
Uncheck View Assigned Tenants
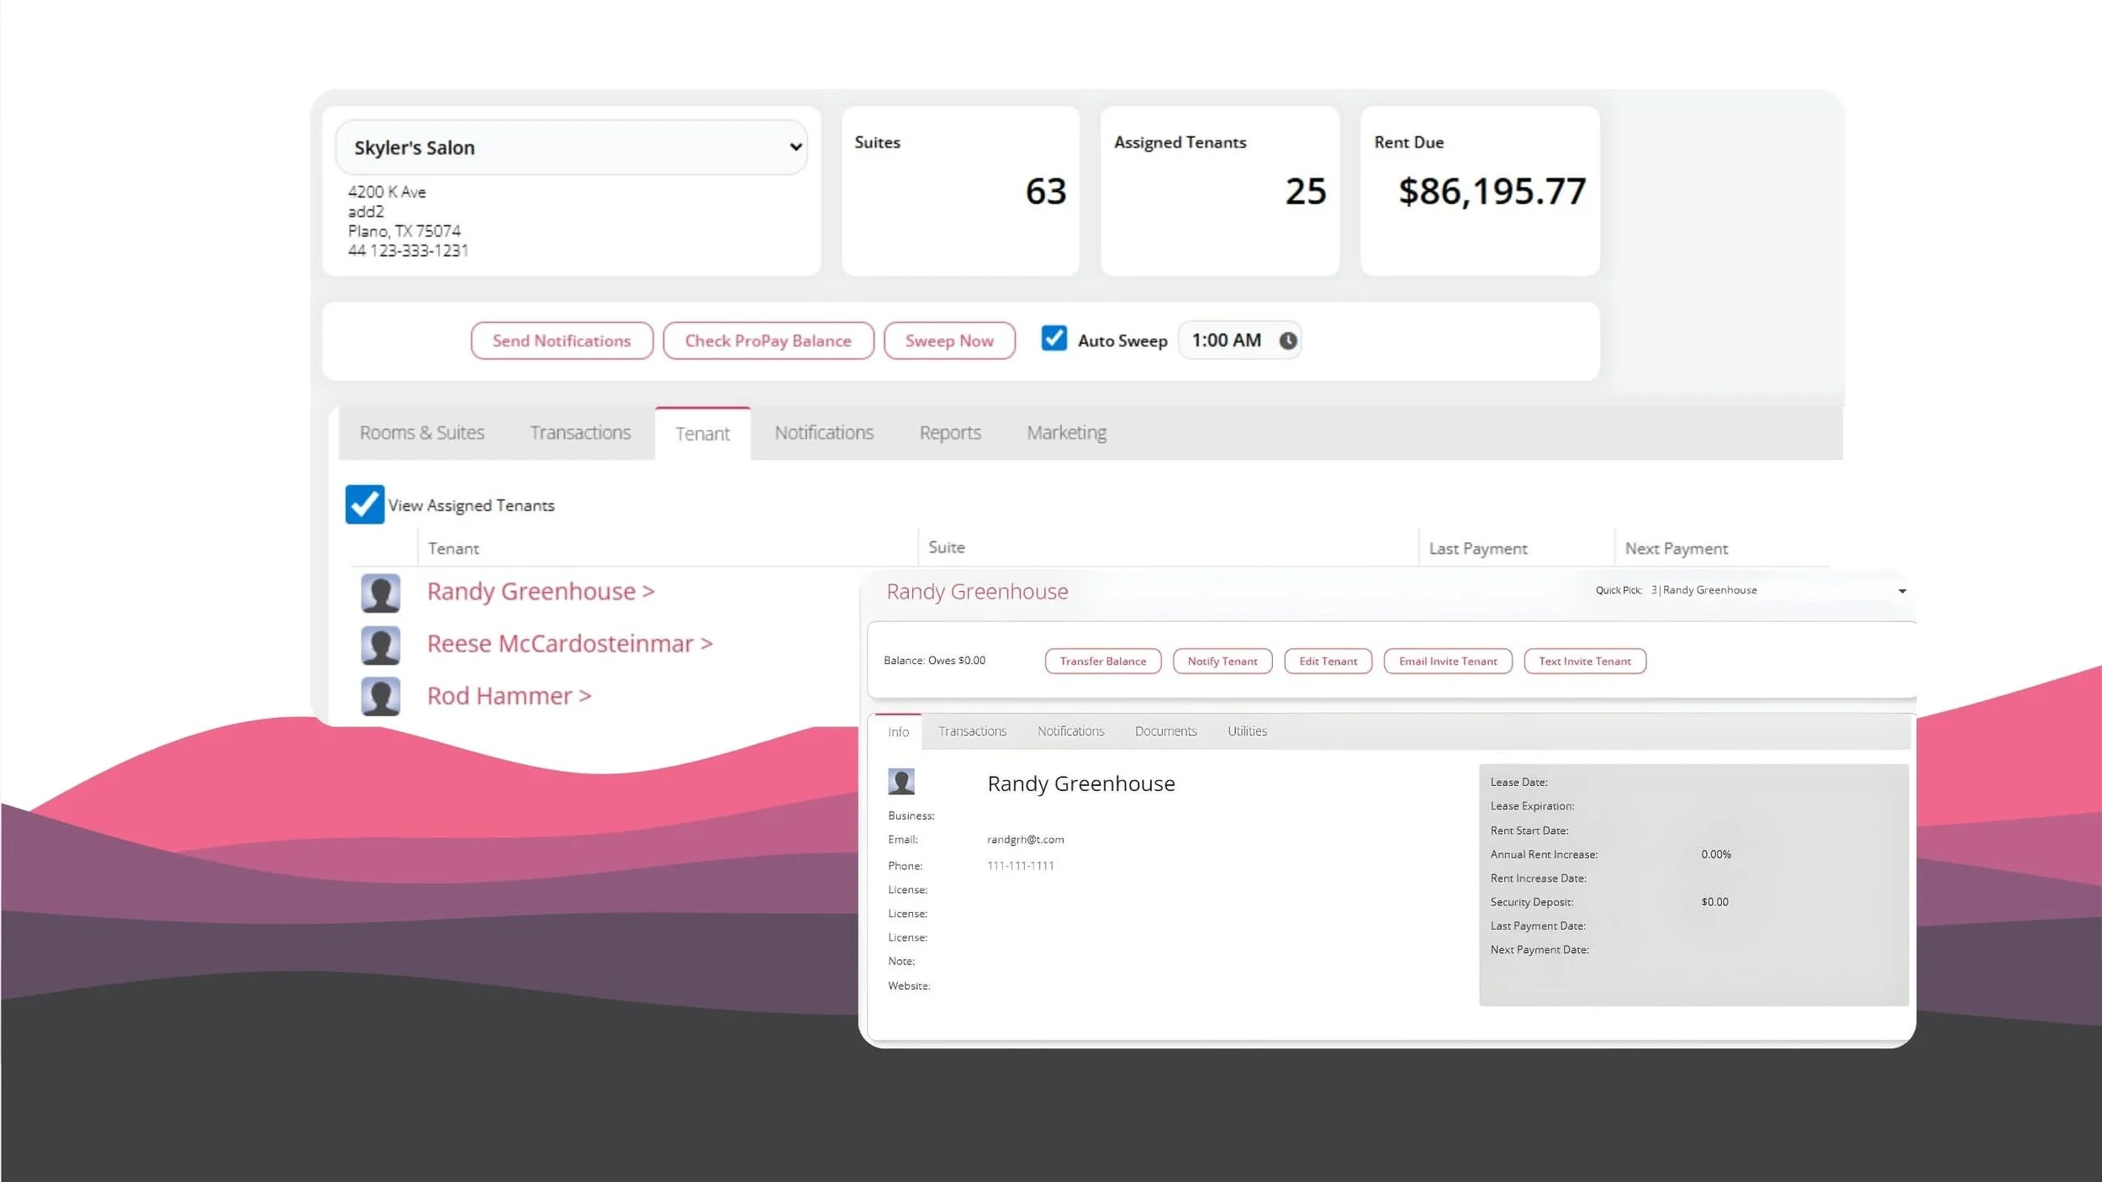[363, 504]
